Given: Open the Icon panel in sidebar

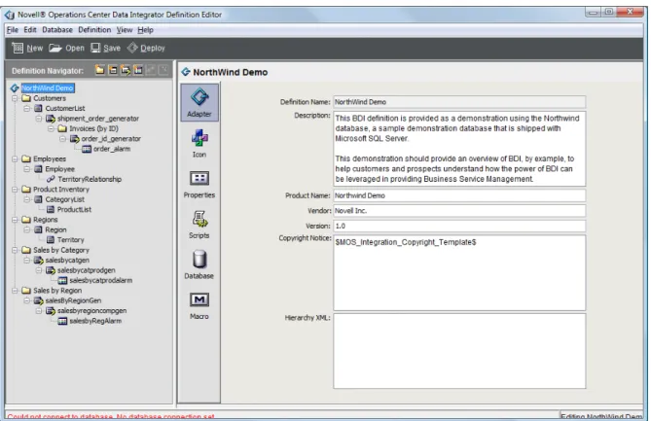Looking at the screenshot, I should click(199, 143).
